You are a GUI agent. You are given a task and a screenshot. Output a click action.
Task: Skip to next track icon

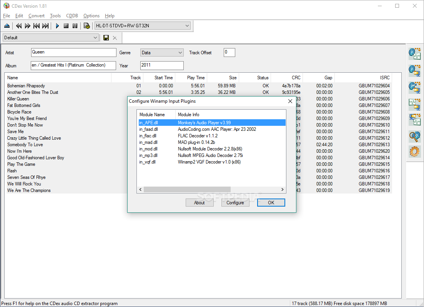[45, 26]
